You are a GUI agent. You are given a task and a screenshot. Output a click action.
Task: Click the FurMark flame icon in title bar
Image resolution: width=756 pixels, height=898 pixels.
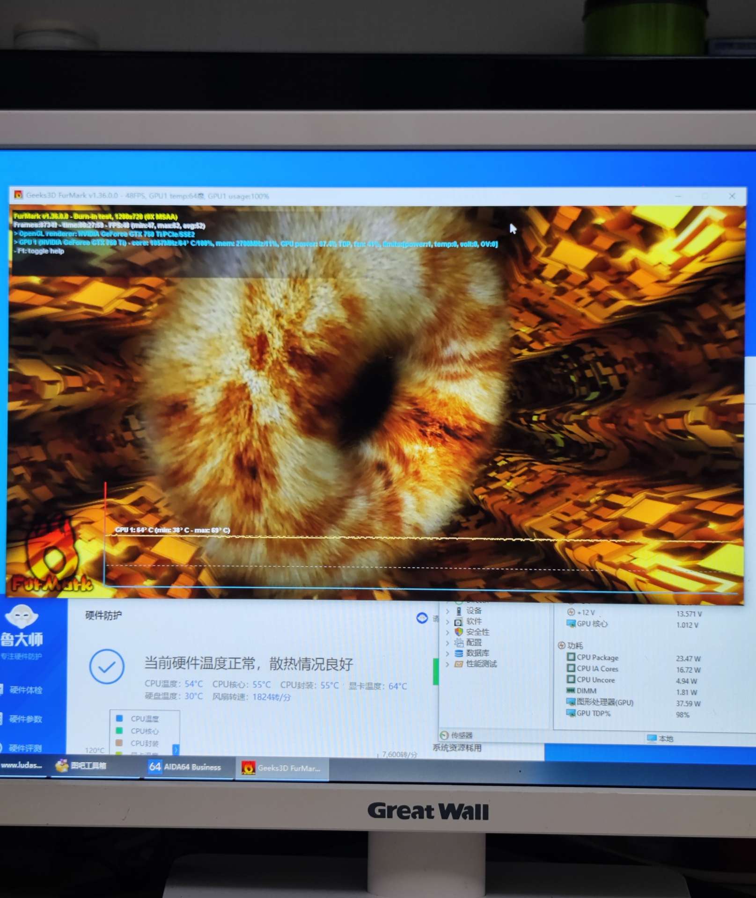point(18,195)
